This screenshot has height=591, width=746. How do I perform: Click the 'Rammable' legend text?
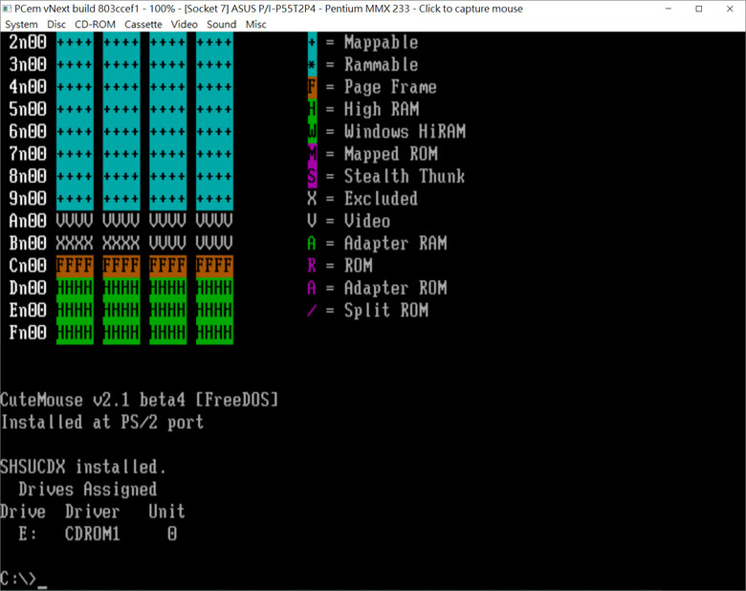tap(381, 65)
